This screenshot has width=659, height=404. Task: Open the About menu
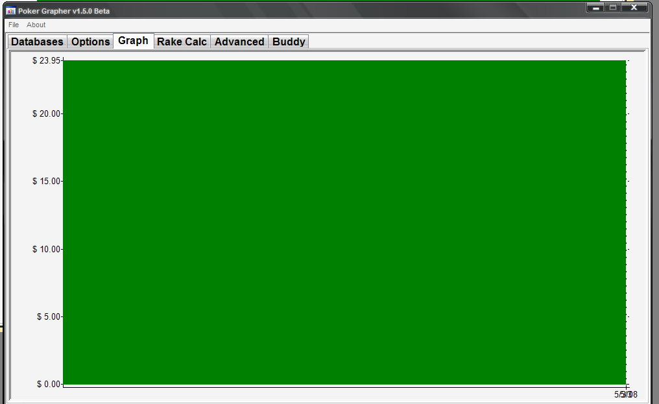pos(36,25)
